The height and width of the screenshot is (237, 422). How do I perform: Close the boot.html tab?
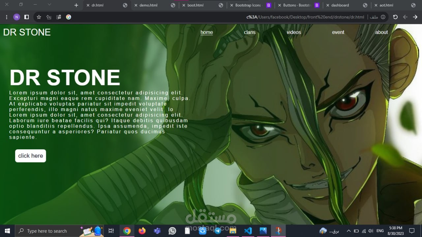click(184, 5)
